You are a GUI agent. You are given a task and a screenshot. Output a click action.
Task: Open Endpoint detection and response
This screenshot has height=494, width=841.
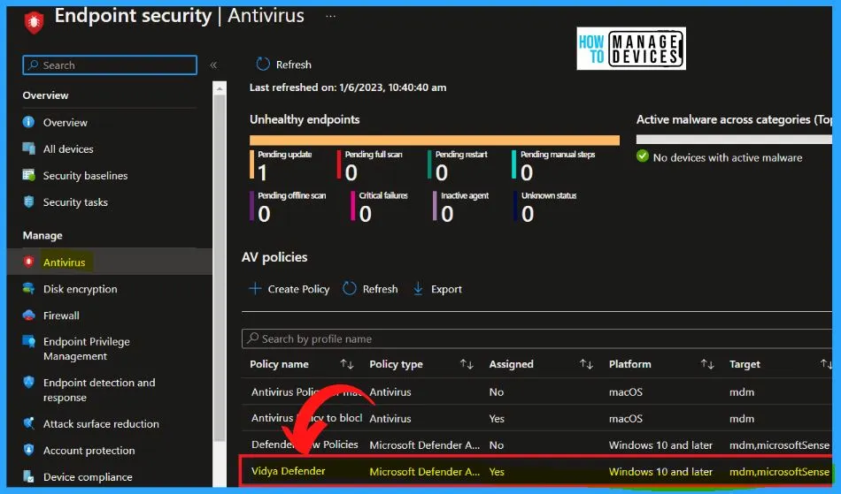(99, 391)
